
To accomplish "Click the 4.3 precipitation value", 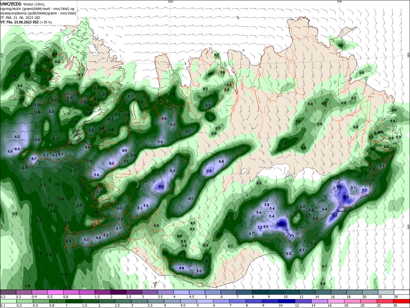I will click(86, 240).
